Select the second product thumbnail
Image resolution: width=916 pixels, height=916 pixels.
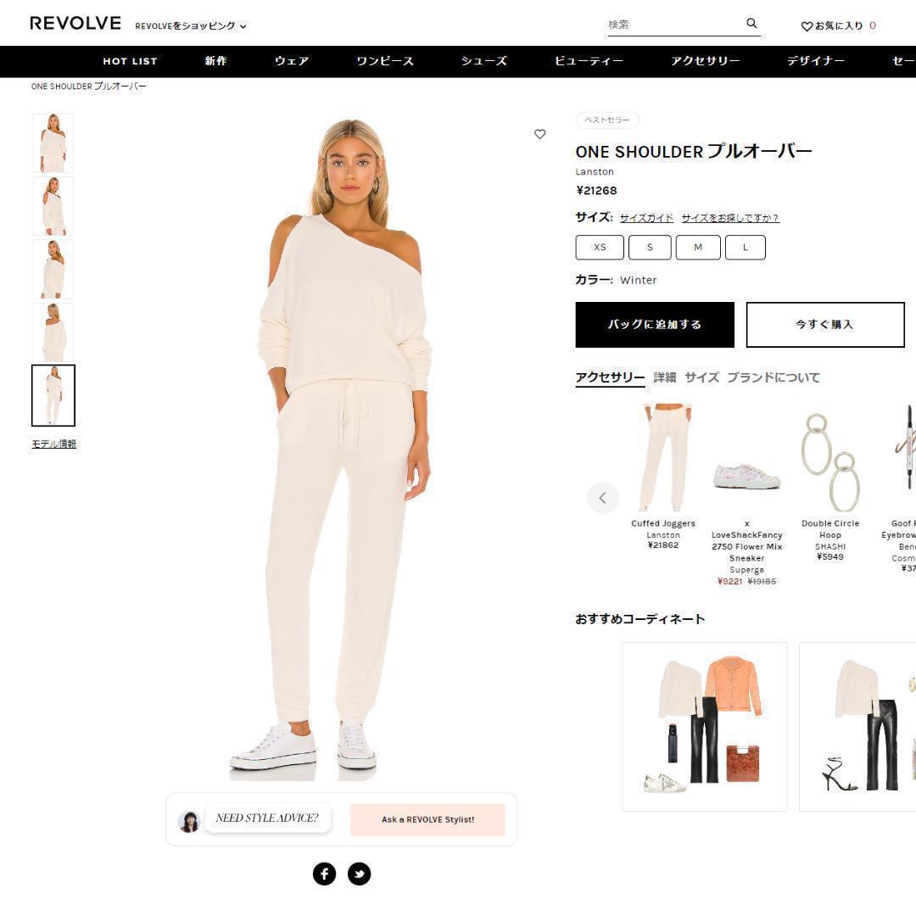[53, 206]
